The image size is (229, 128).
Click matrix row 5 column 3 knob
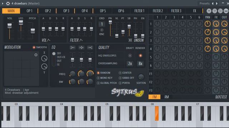point(174,57)
